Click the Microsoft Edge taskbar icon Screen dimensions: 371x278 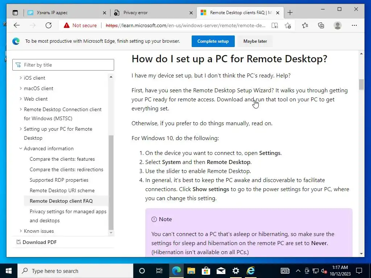point(176,271)
